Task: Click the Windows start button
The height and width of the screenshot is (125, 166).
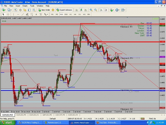Action: coord(8,123)
